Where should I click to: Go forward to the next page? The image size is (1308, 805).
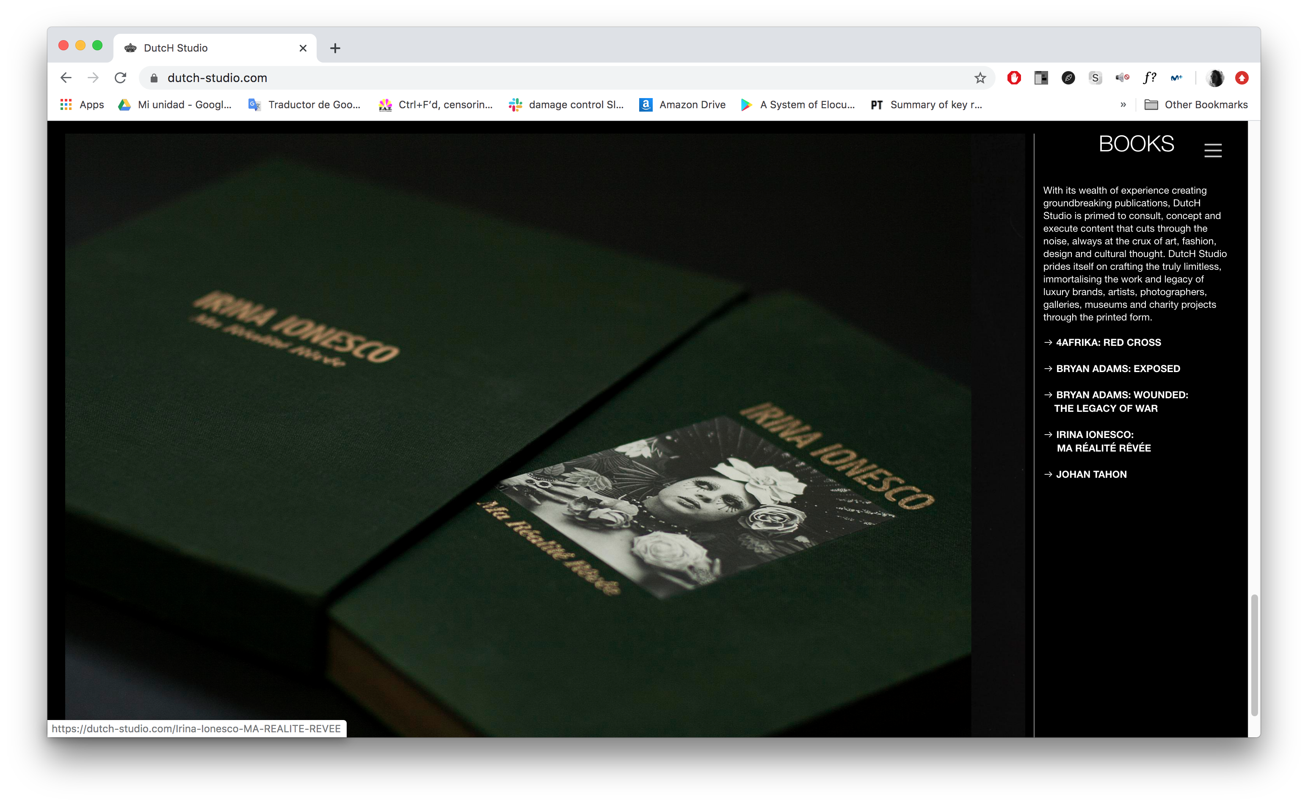(93, 78)
